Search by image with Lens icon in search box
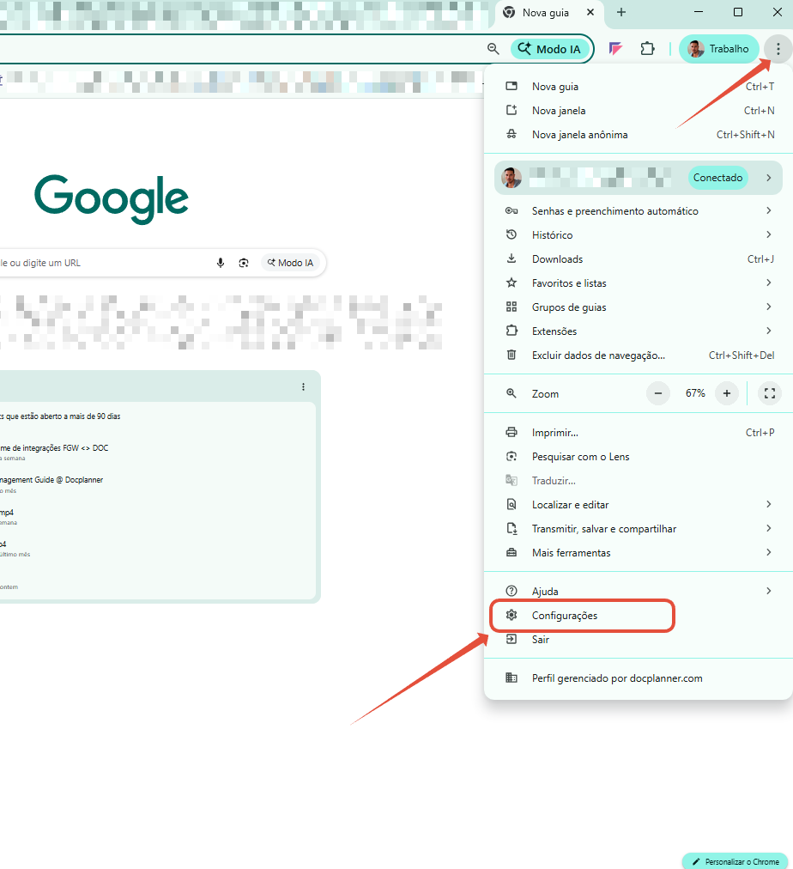 click(x=244, y=263)
